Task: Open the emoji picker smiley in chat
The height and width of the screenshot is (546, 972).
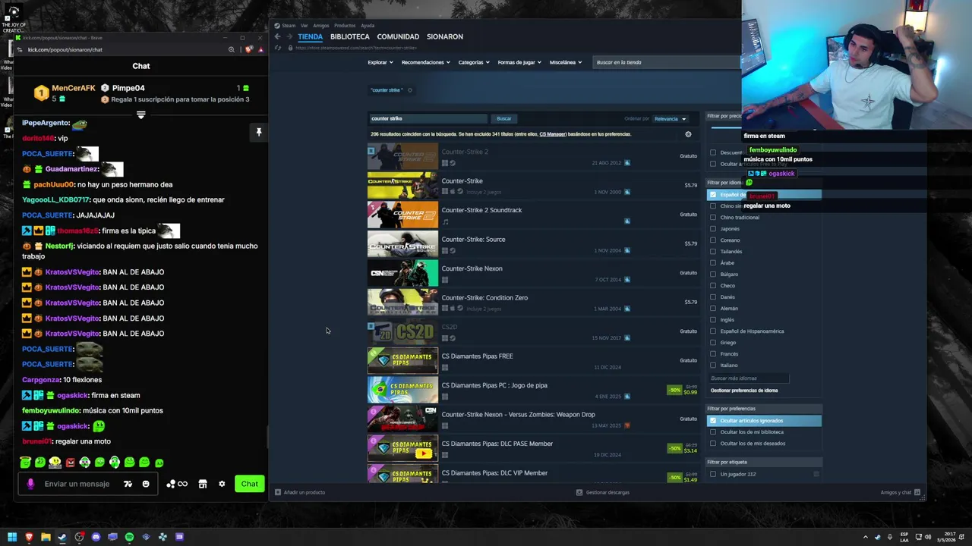Action: tap(146, 484)
